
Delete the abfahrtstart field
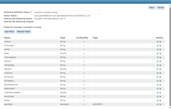tap(160, 89)
